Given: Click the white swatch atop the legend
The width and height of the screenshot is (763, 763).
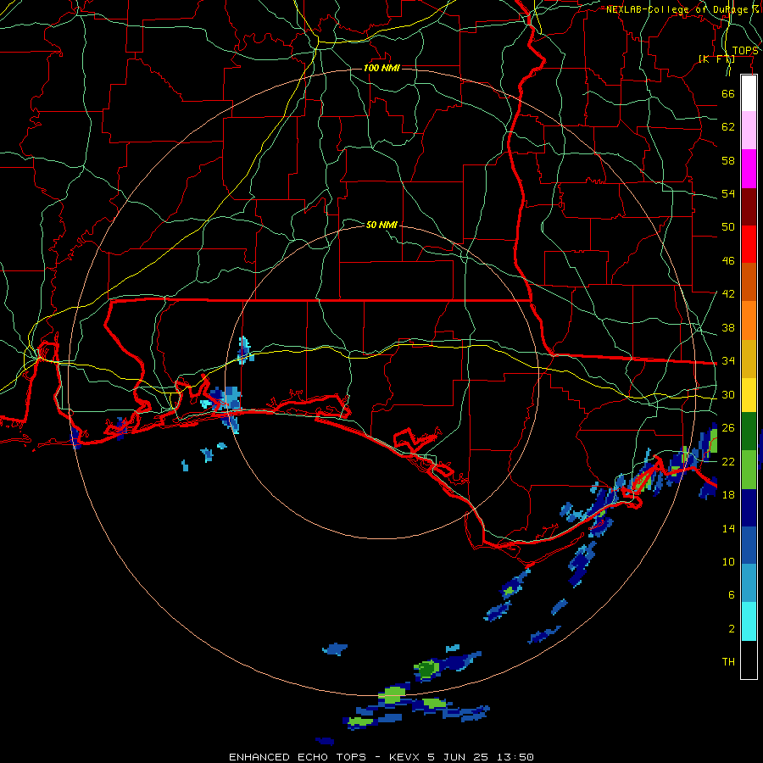Looking at the screenshot, I should [x=749, y=93].
